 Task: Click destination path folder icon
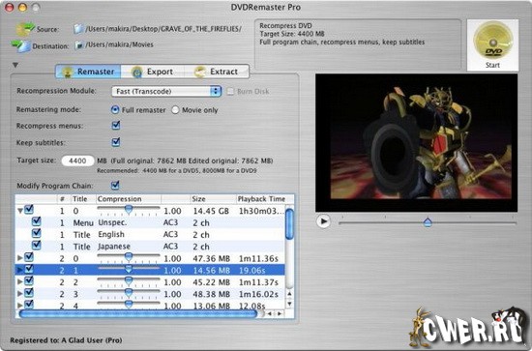coord(79,44)
